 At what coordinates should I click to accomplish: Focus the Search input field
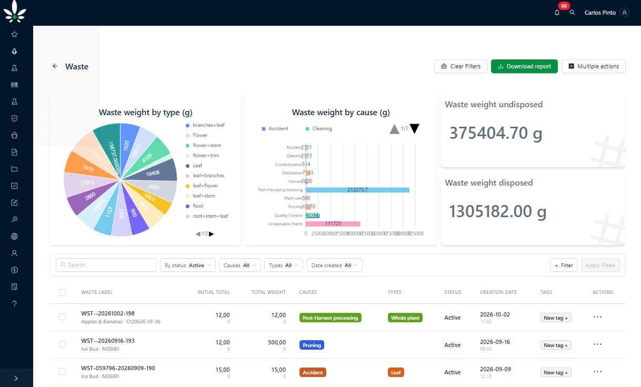point(106,265)
